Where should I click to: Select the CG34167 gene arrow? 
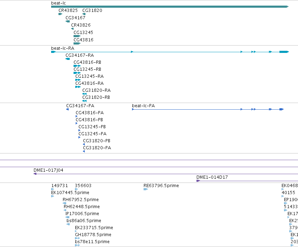(x=68, y=21)
